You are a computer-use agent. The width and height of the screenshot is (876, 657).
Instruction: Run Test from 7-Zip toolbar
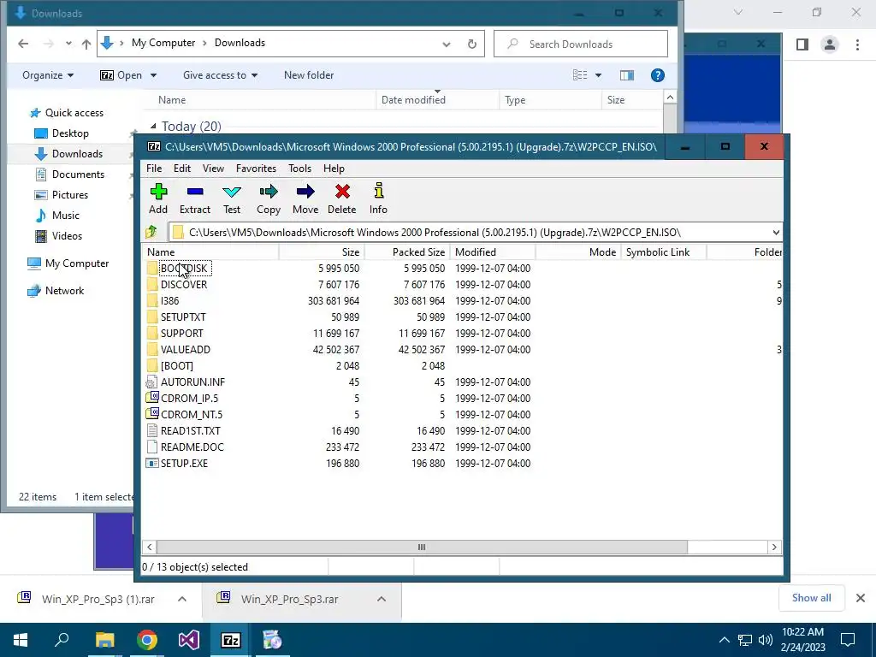point(231,198)
